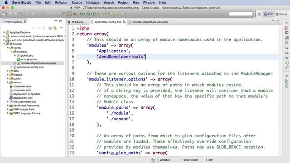Click the wrench tool toolbar icon
Image resolution: width=290 pixels, height=163 pixels.
pos(21,14)
